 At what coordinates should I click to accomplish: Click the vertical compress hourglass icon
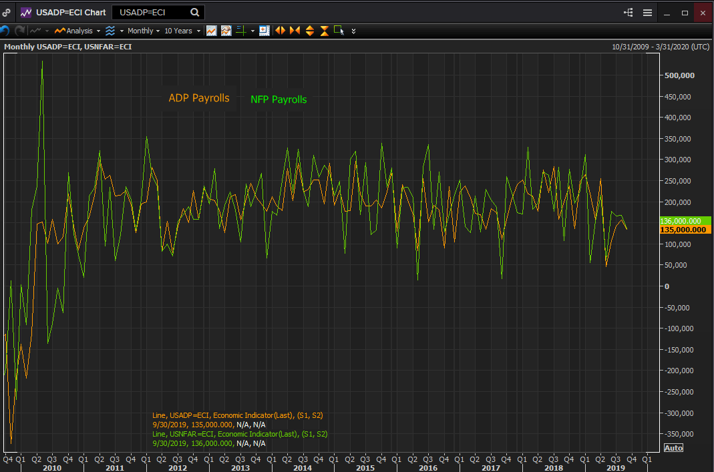324,31
